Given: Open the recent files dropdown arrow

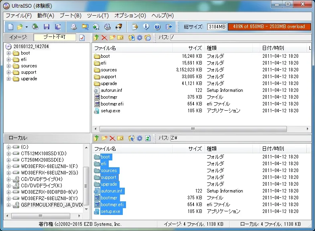Looking at the screenshot, I should pos(26,27).
